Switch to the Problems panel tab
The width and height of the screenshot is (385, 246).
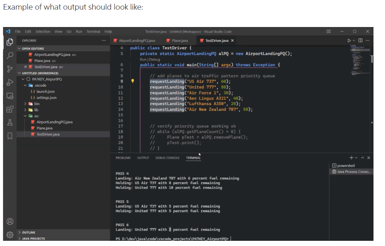pyautogui.click(x=123, y=158)
